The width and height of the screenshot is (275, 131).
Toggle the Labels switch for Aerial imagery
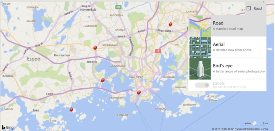coord(202,85)
